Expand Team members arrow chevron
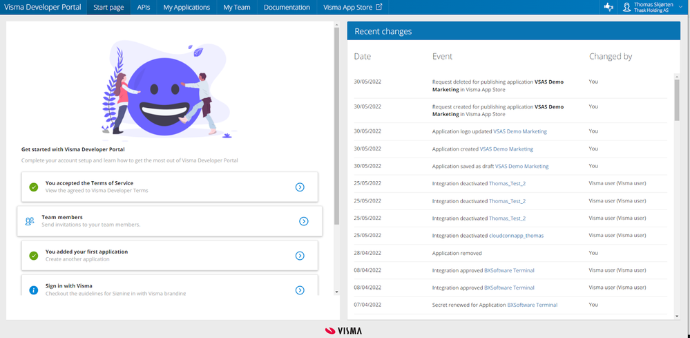Screen dimensions: 690x338 click(304, 221)
